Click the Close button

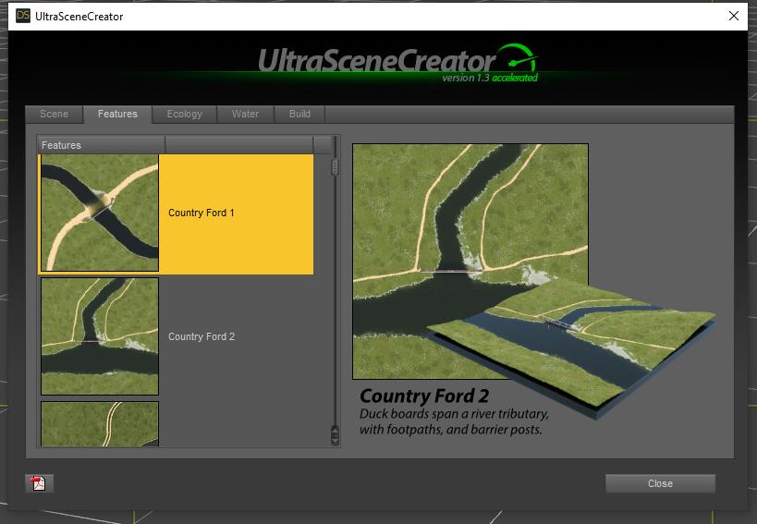coord(661,483)
